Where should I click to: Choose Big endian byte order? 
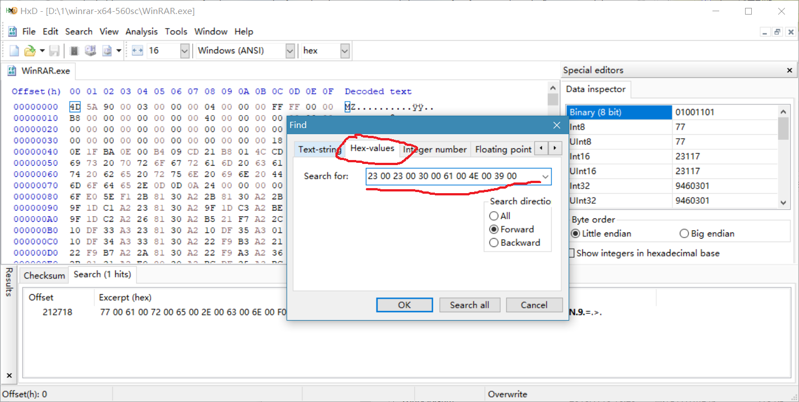[707, 234]
